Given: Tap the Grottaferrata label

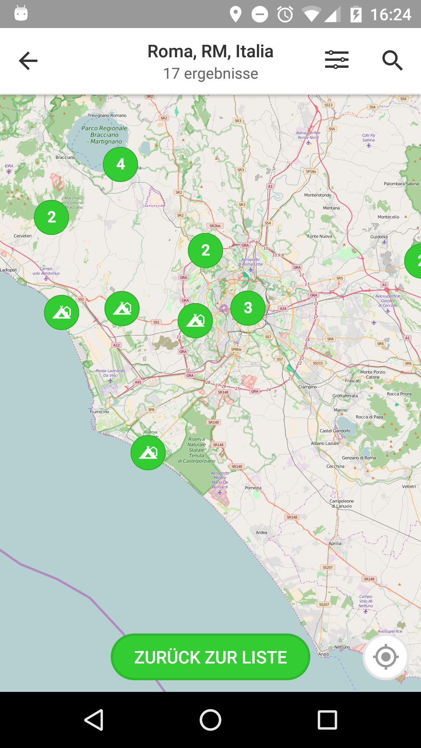Looking at the screenshot, I should (x=345, y=396).
